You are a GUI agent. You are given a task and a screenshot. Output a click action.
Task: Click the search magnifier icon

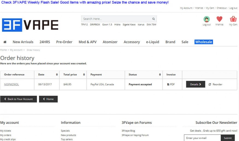click(x=154, y=19)
